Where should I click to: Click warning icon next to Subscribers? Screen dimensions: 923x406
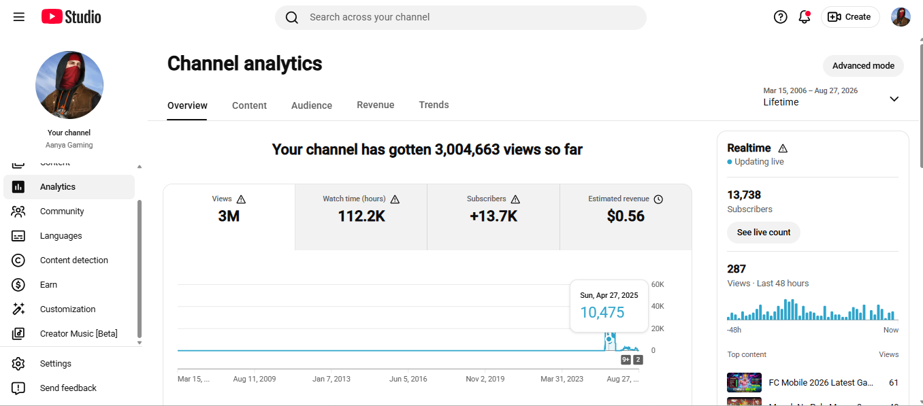pyautogui.click(x=515, y=199)
